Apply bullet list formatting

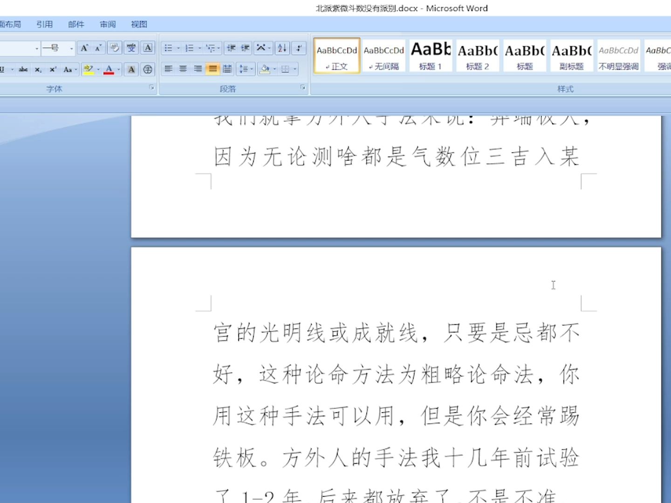tap(168, 48)
